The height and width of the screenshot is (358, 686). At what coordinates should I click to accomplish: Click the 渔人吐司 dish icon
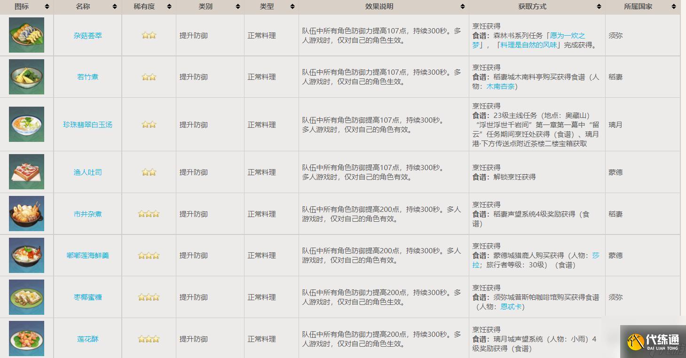pos(26,171)
